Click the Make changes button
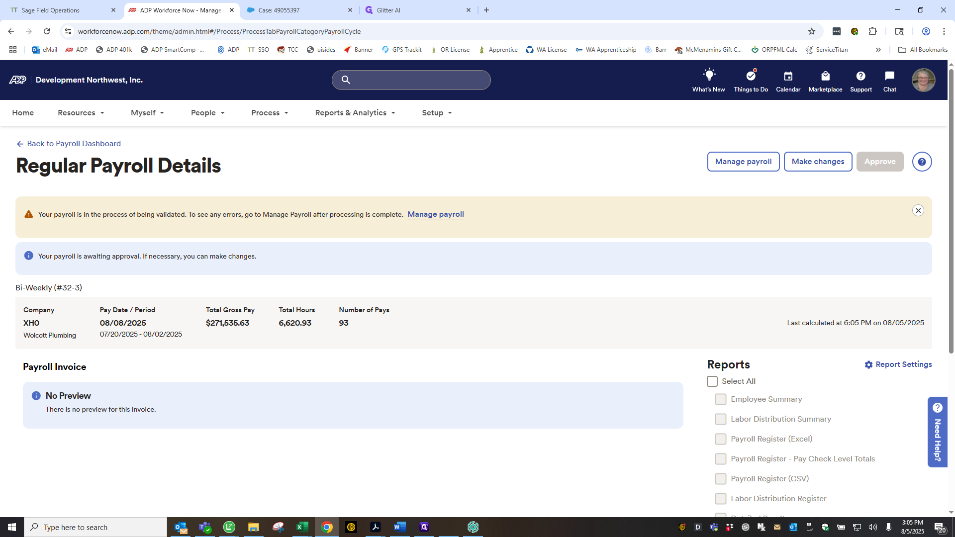Image resolution: width=955 pixels, height=537 pixels. (818, 162)
